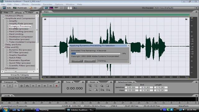199x112 pixels.
Task: Expand Multitrack Effects category
Action: [x=3, y=16]
